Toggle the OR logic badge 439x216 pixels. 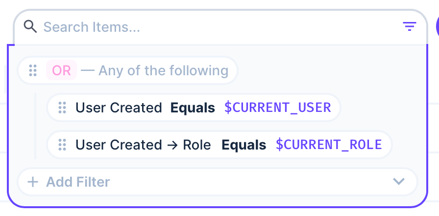point(61,70)
